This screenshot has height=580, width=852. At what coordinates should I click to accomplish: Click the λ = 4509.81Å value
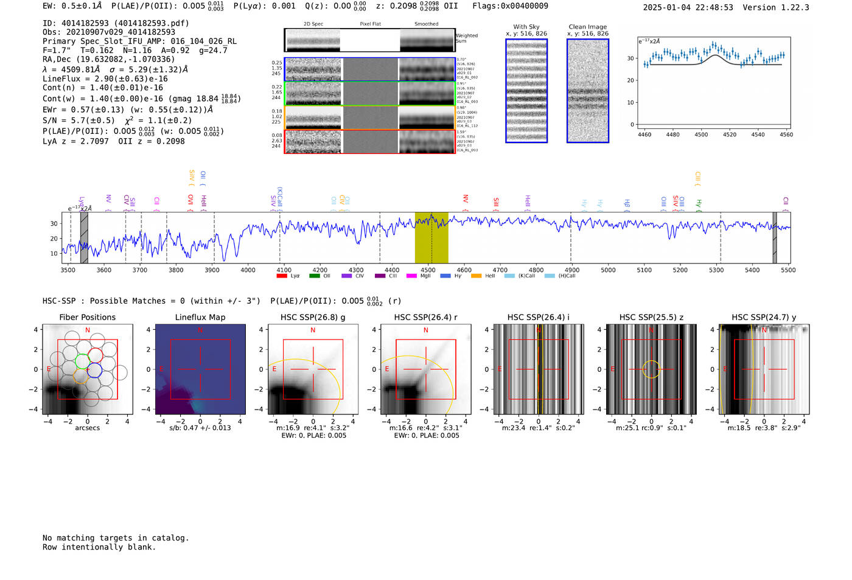point(71,69)
